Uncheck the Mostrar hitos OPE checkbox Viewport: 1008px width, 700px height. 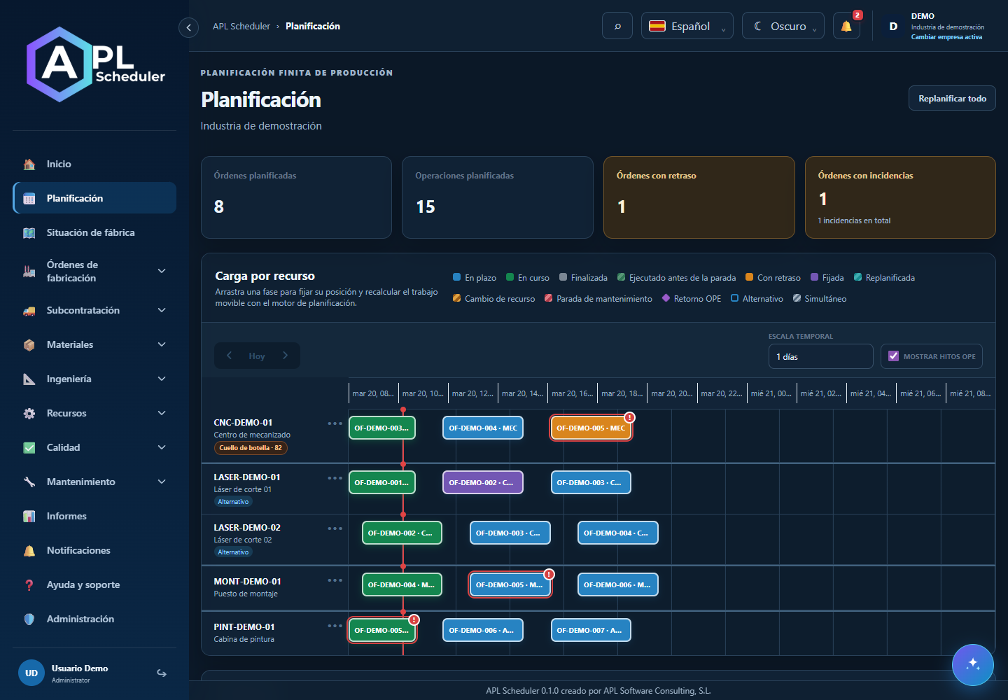pos(893,356)
